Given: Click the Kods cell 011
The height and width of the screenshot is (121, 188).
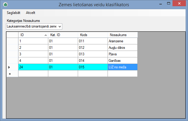Looking at the screenshot, I should (x=93, y=41).
